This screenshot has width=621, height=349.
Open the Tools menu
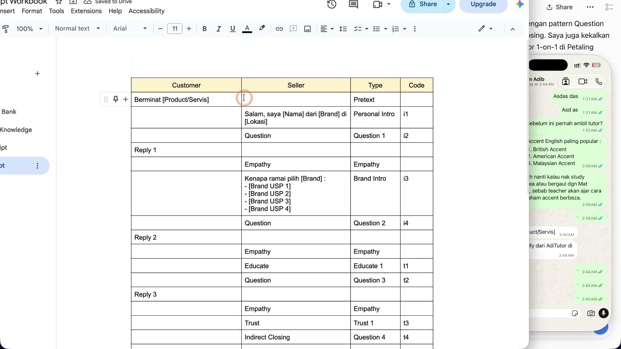tap(57, 11)
